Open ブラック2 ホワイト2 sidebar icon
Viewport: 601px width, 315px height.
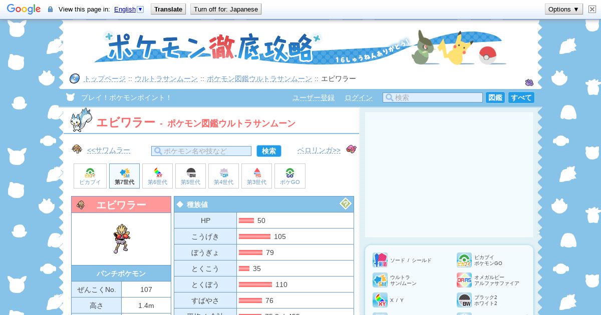[x=464, y=300]
